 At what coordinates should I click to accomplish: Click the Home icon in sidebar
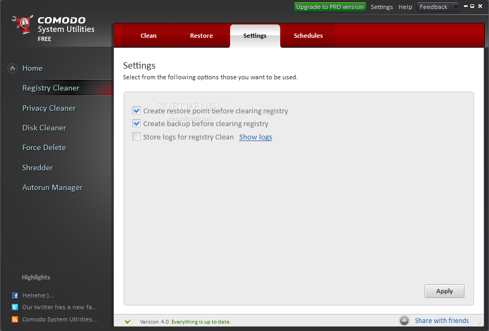click(12, 68)
